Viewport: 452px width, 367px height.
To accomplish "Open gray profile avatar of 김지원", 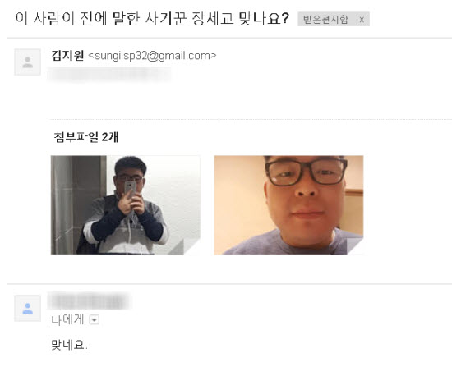I will (28, 62).
